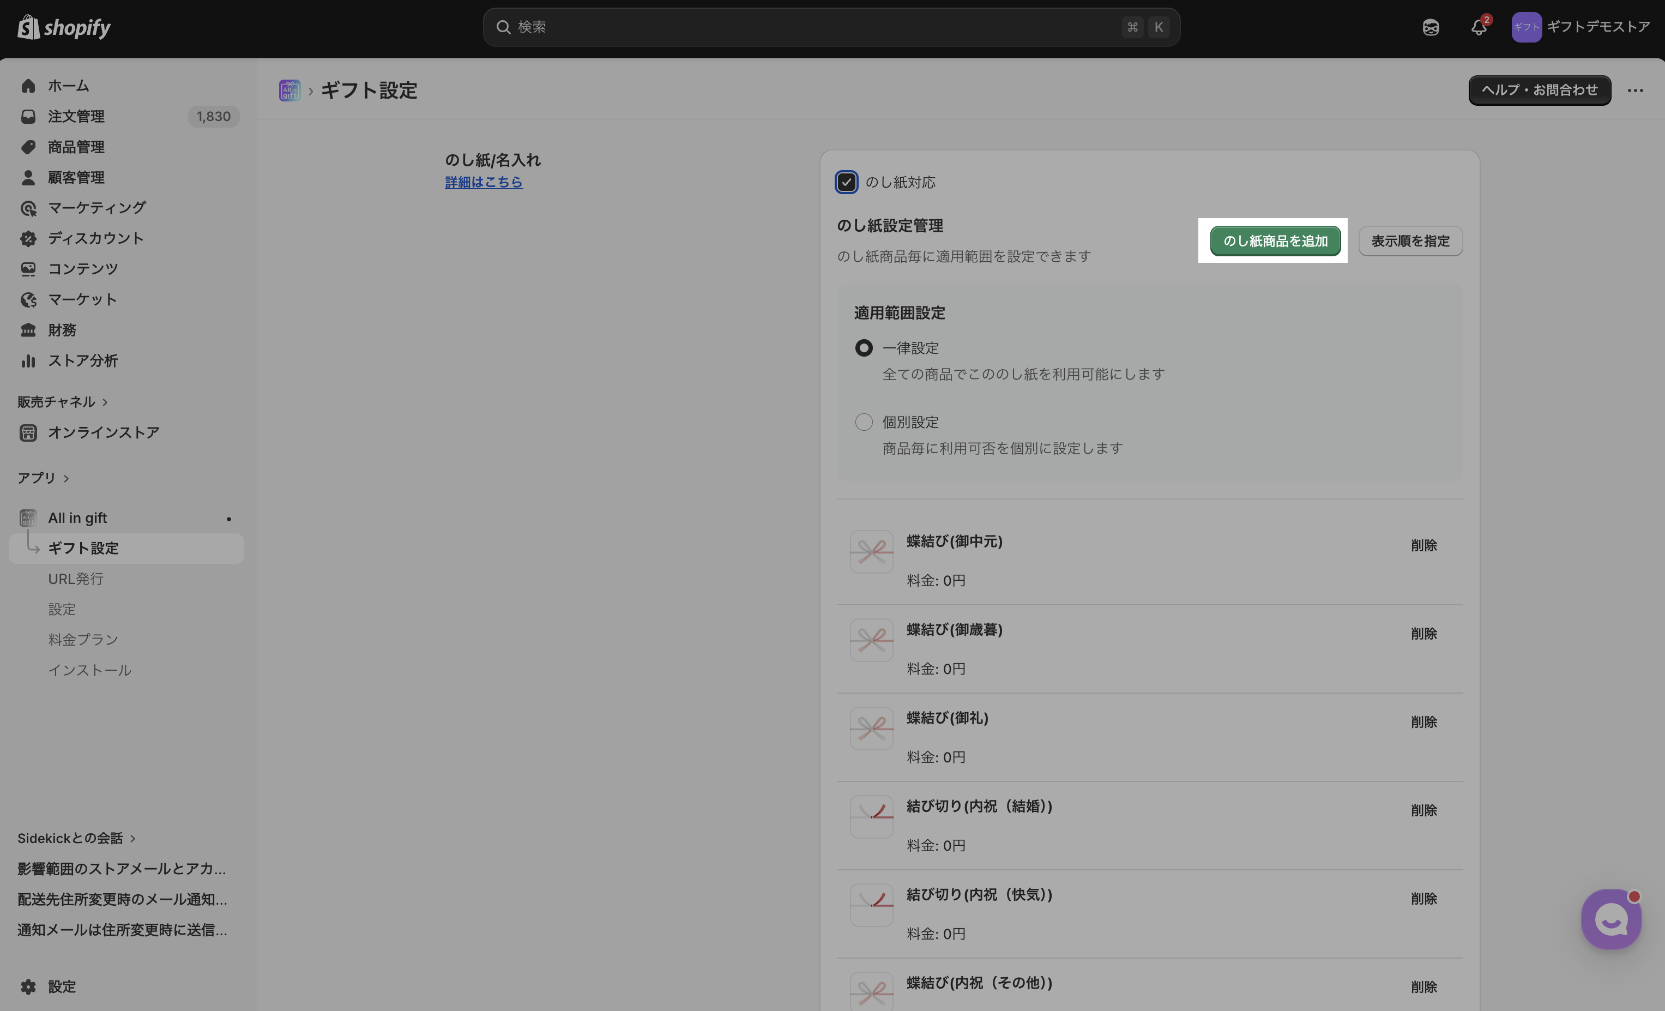
Task: Click the オンラインストア storefront icon
Action: tap(28, 432)
